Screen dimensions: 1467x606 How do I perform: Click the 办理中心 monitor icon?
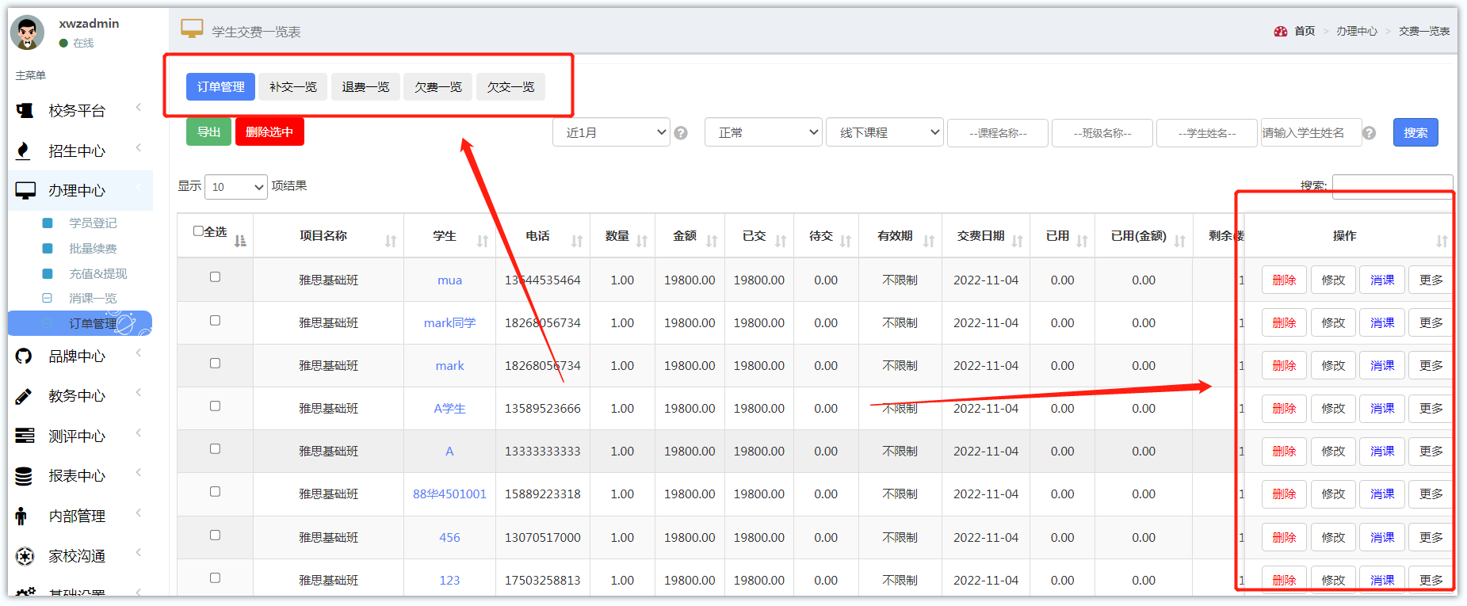coord(25,190)
